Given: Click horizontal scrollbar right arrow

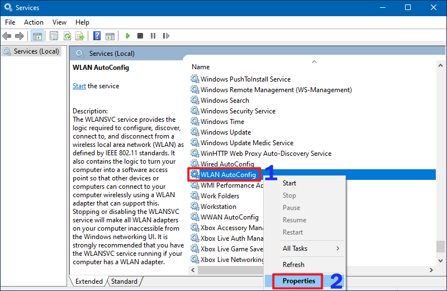Looking at the screenshot, I should [x=431, y=270].
